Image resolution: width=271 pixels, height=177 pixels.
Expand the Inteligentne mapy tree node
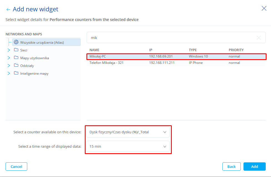(x=9, y=73)
